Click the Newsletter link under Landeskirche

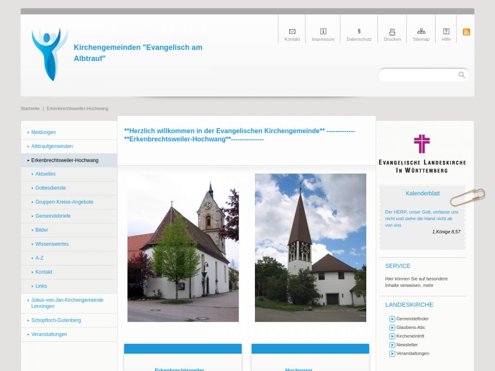(407, 345)
